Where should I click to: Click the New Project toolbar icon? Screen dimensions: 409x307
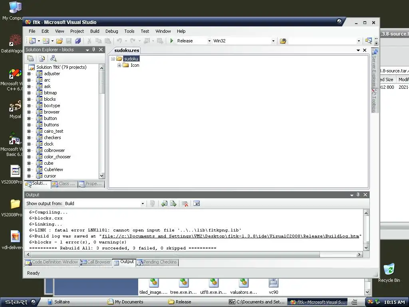coord(32,41)
